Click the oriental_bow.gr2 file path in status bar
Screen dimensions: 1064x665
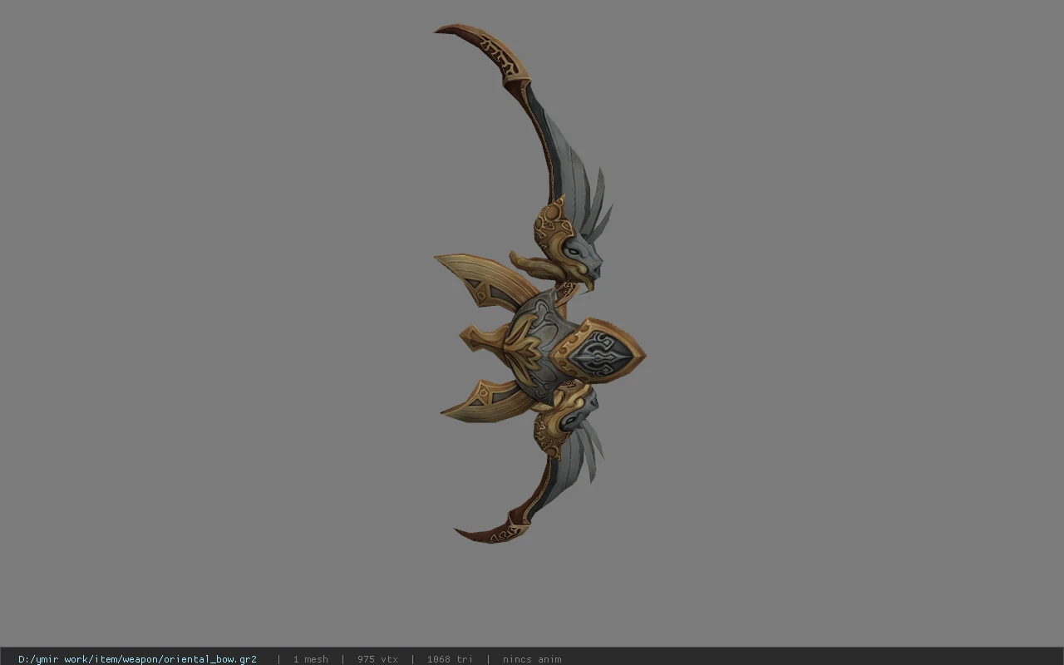tap(137, 659)
